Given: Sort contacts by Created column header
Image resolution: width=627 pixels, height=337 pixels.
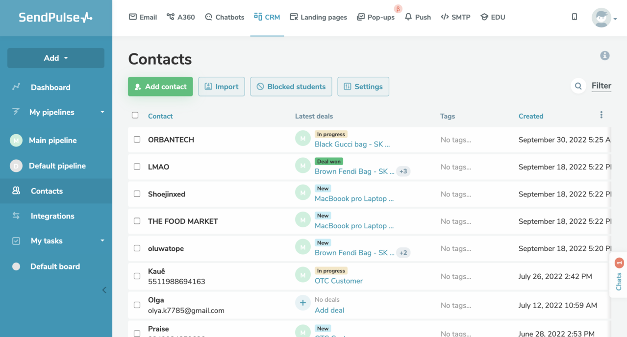Looking at the screenshot, I should (x=530, y=116).
